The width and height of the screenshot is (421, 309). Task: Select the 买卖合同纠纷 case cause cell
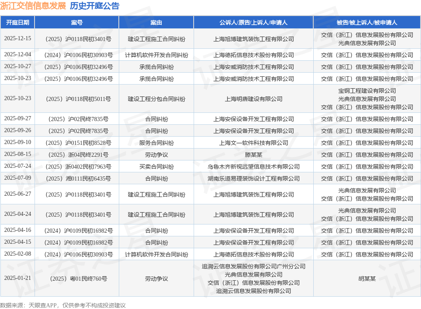point(156,167)
